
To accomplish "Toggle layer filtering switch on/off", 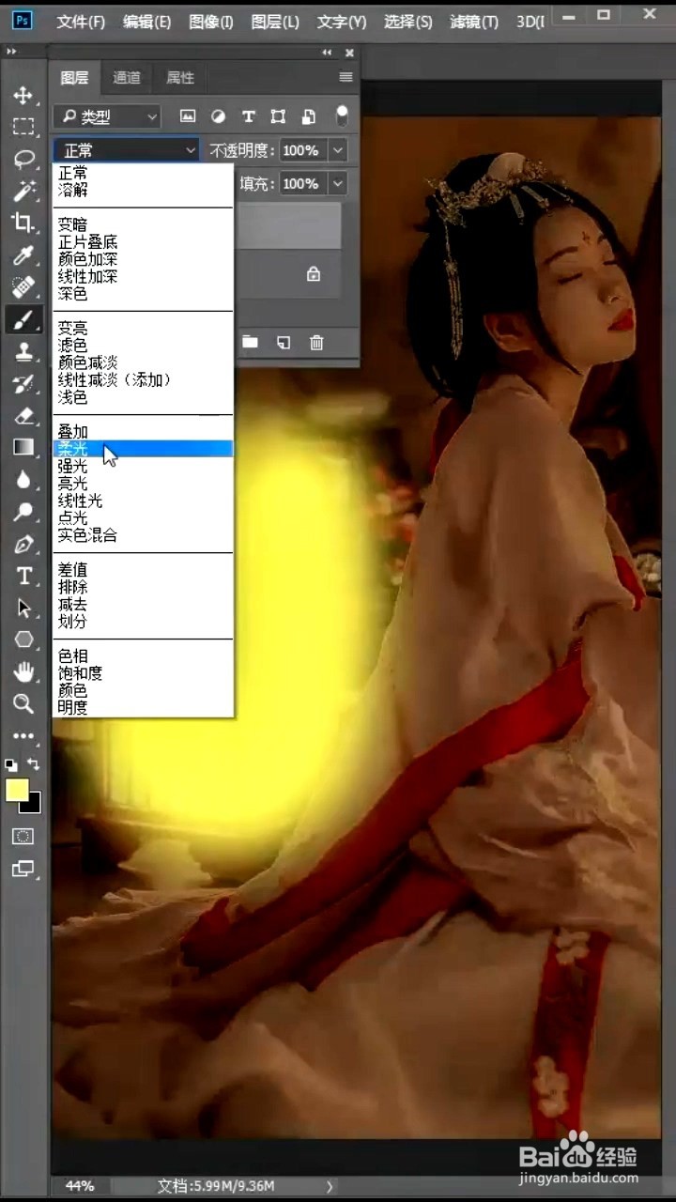I will (x=342, y=116).
